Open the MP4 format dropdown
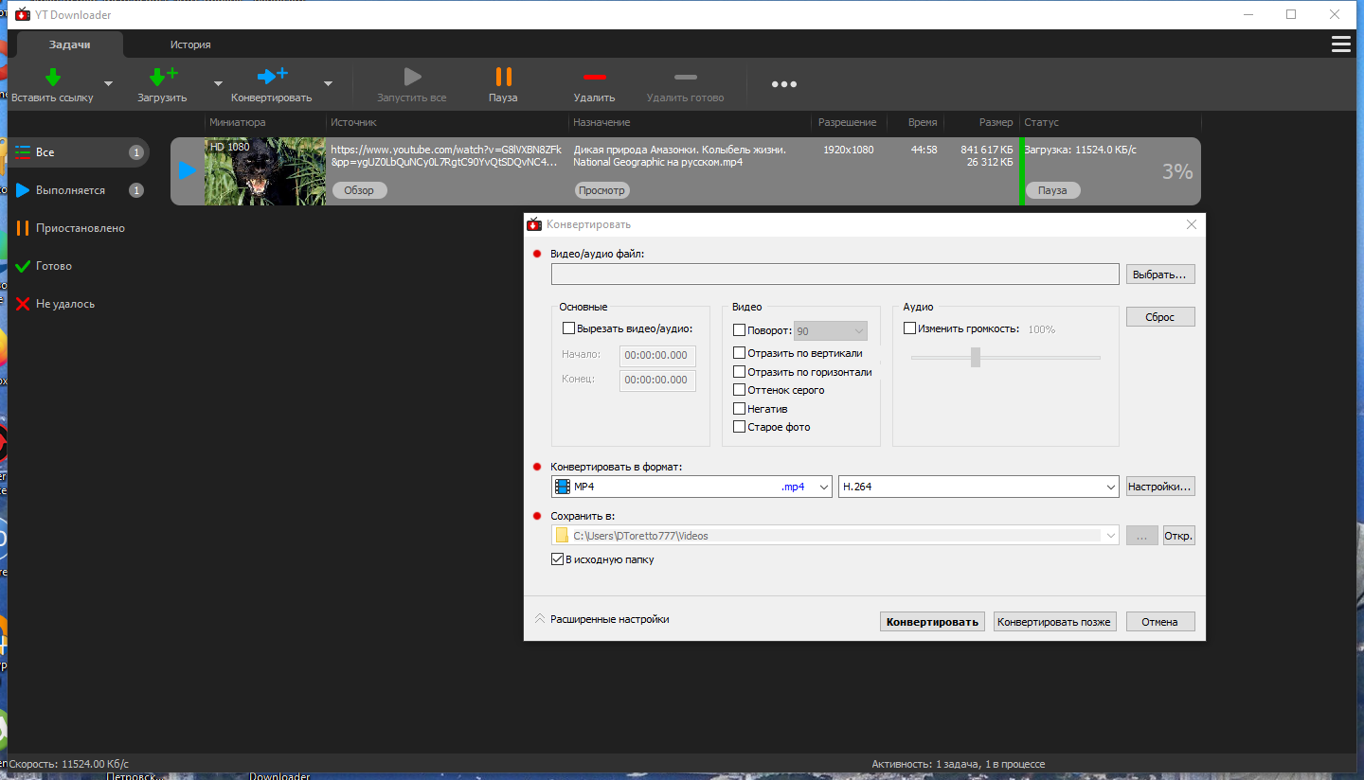 coord(691,487)
